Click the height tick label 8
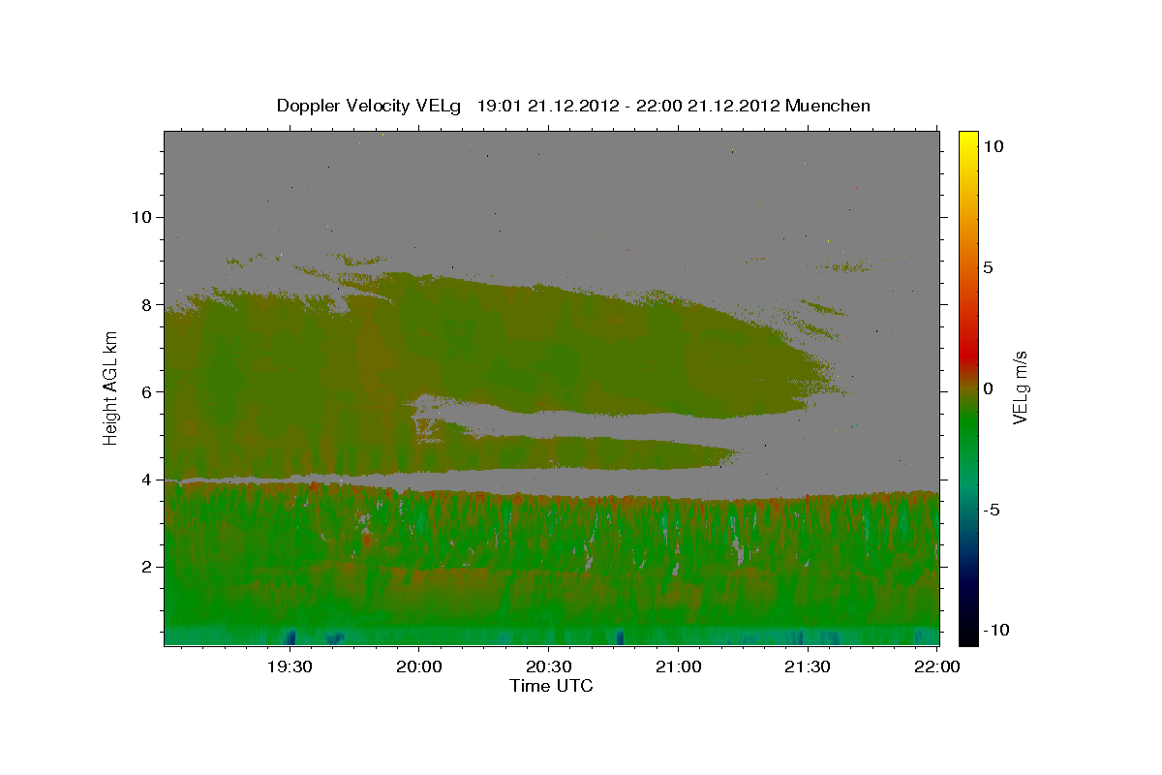Screen dimensions: 1162x775 click(146, 304)
